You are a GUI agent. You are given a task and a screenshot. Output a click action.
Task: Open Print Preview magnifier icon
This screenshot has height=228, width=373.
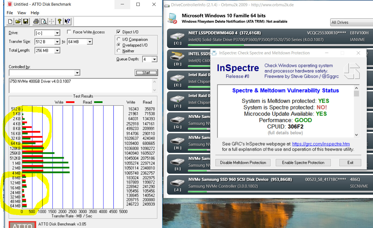[x=44, y=21]
